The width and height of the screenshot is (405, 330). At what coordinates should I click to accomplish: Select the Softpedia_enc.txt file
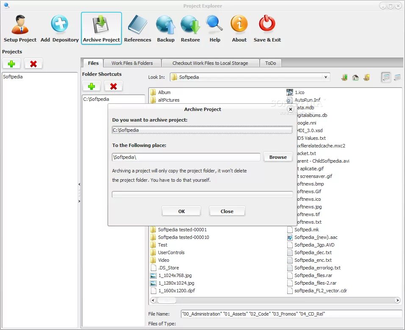click(309, 260)
